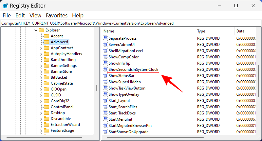Click the Start_Layout value icon

[x=105, y=100]
